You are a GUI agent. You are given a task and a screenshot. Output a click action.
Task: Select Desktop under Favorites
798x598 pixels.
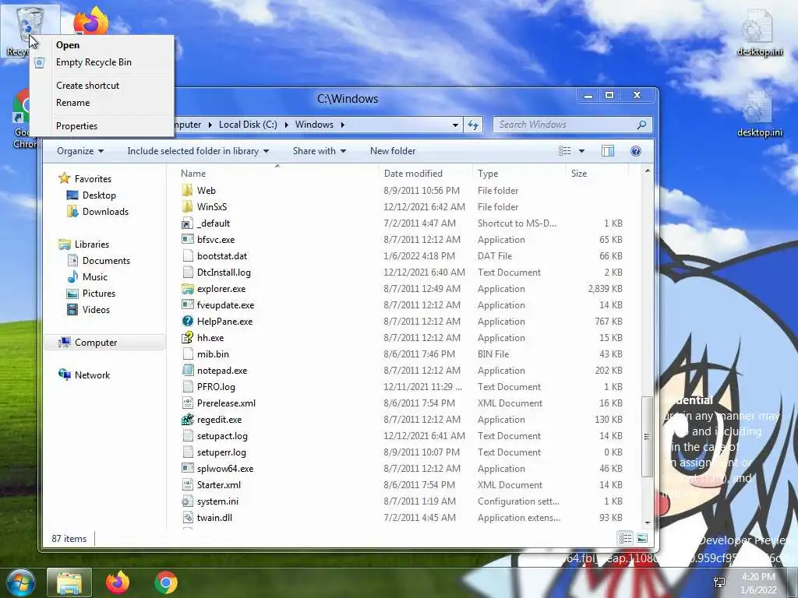(91, 195)
